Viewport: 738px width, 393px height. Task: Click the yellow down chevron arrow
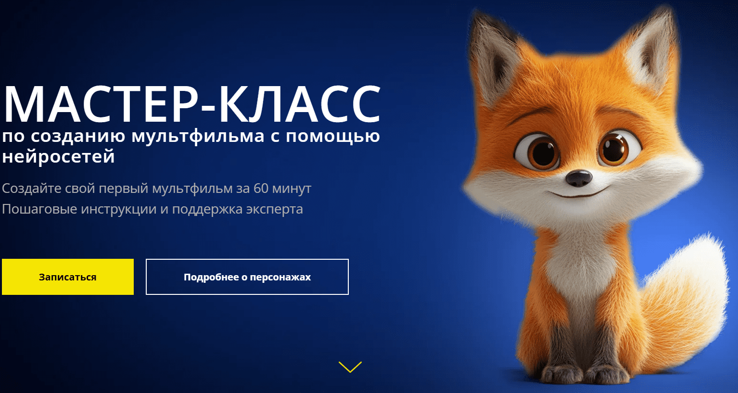[x=350, y=367]
